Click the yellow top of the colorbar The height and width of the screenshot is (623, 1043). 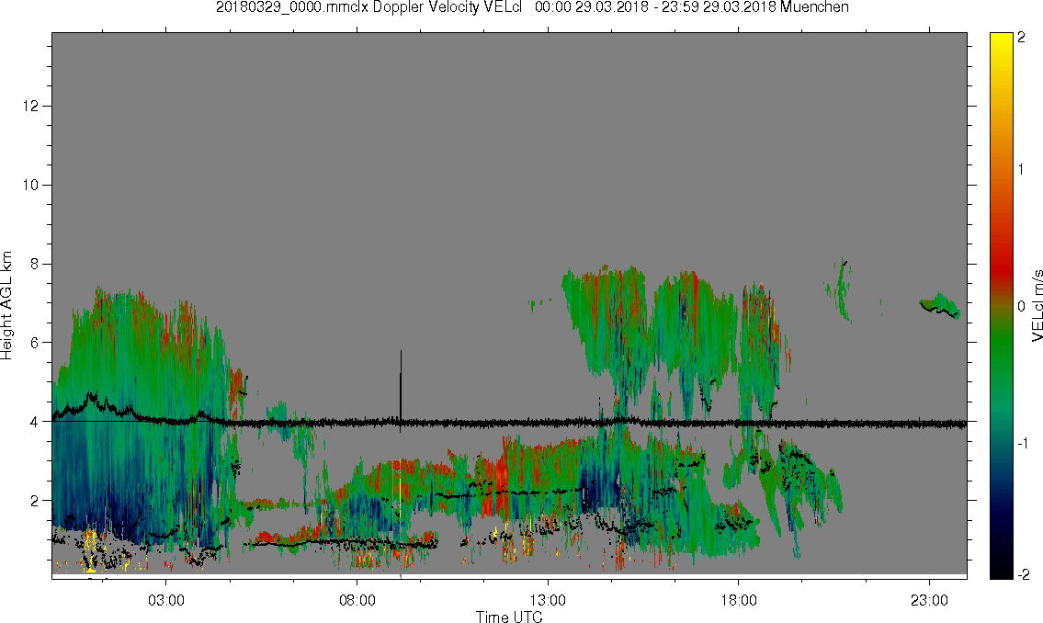tap(1001, 40)
